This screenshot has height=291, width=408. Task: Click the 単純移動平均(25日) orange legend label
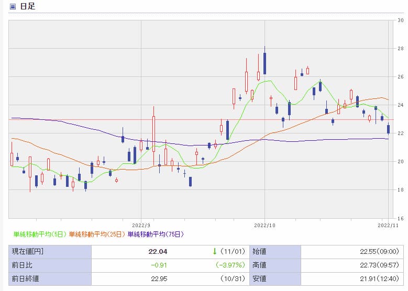pos(97,234)
